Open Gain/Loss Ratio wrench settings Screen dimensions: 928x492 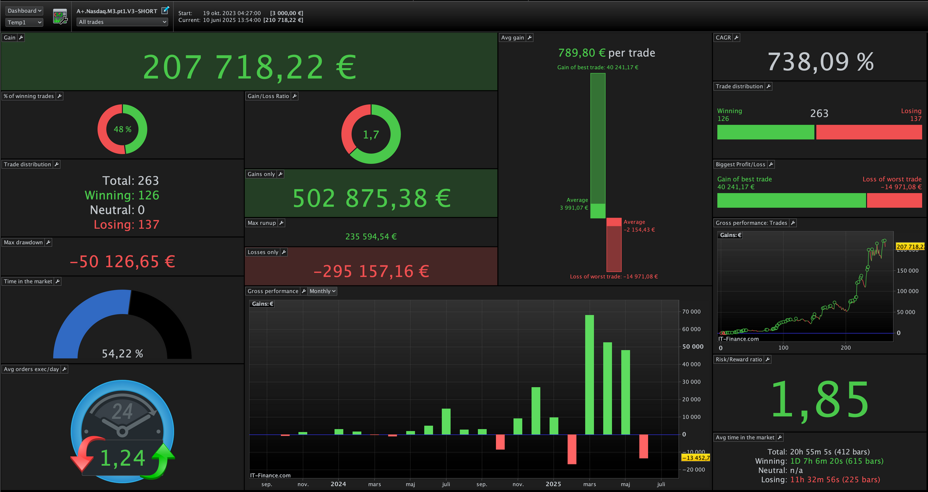pyautogui.click(x=295, y=96)
